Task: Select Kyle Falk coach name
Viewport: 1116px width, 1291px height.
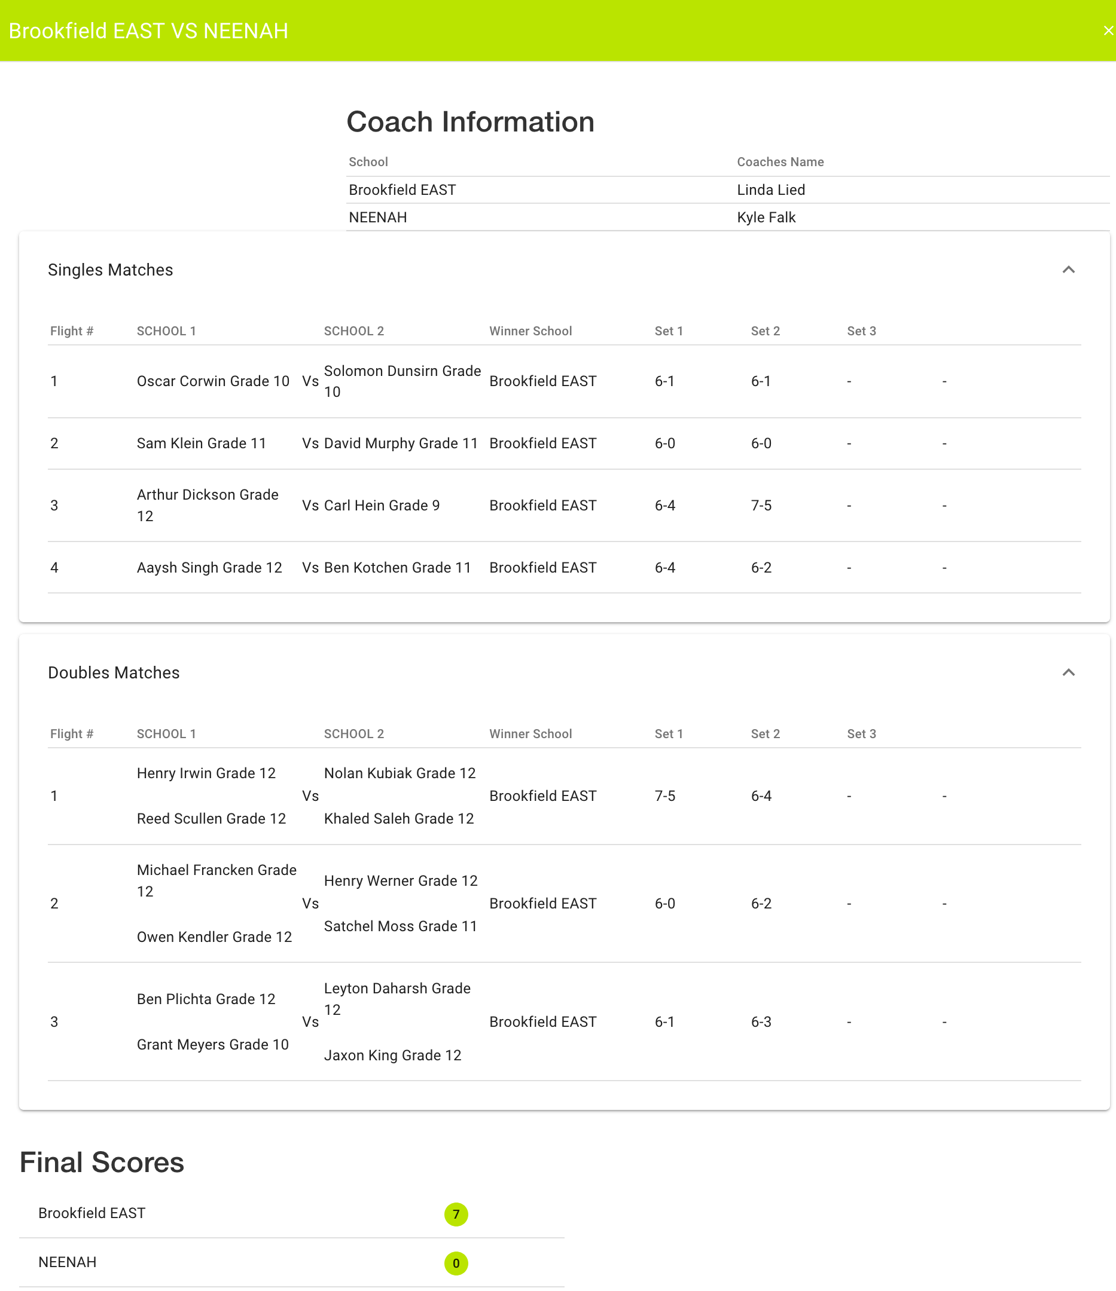Action: [766, 218]
